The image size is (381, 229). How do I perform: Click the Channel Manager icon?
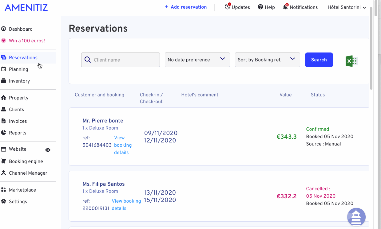tap(4, 173)
